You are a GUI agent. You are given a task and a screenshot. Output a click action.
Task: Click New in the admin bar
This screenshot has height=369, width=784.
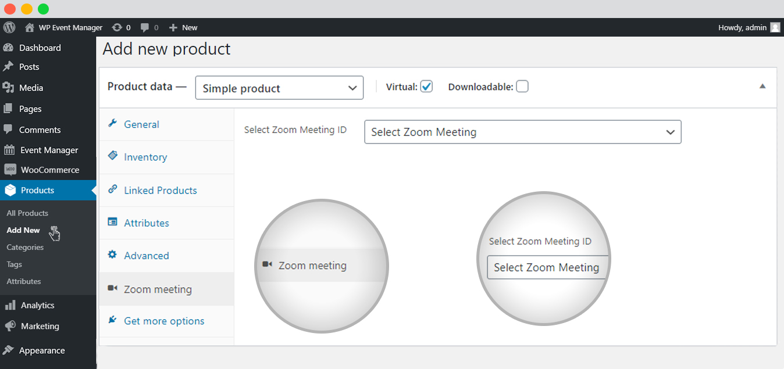pyautogui.click(x=190, y=27)
